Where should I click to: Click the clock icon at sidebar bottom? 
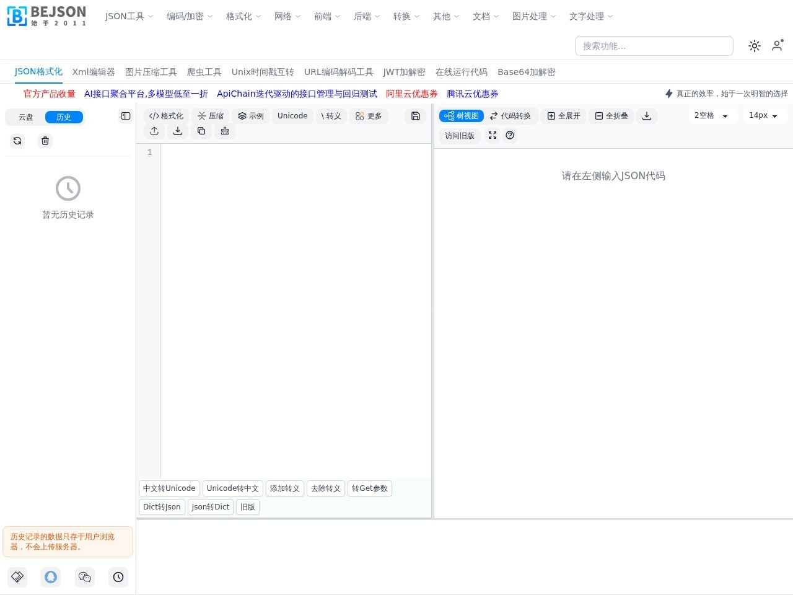(118, 577)
